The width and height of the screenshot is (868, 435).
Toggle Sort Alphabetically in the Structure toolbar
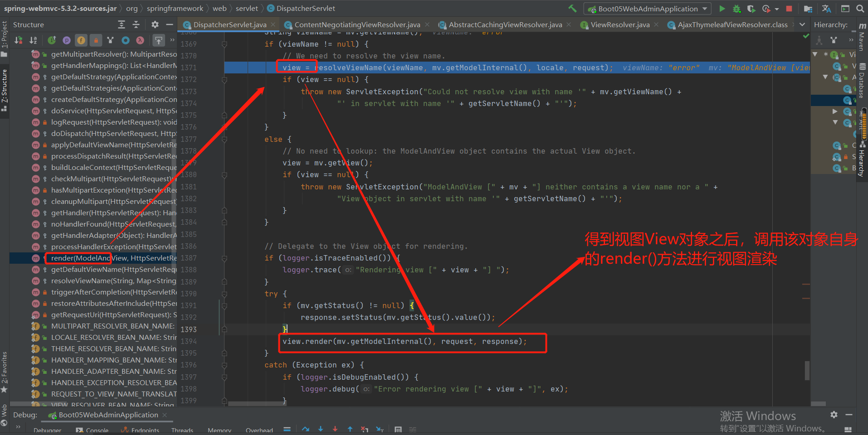point(33,40)
